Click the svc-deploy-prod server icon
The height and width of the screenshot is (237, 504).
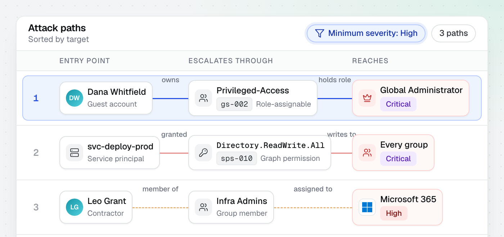click(x=75, y=153)
